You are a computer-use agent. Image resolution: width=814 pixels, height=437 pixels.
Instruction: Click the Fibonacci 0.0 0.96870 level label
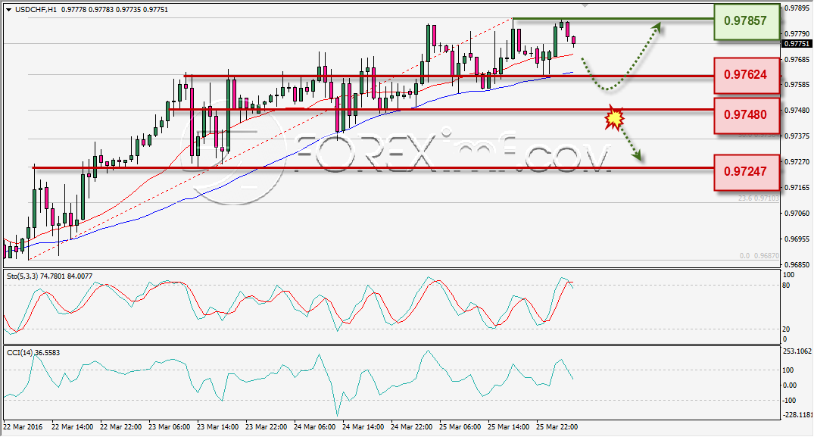tap(759, 256)
